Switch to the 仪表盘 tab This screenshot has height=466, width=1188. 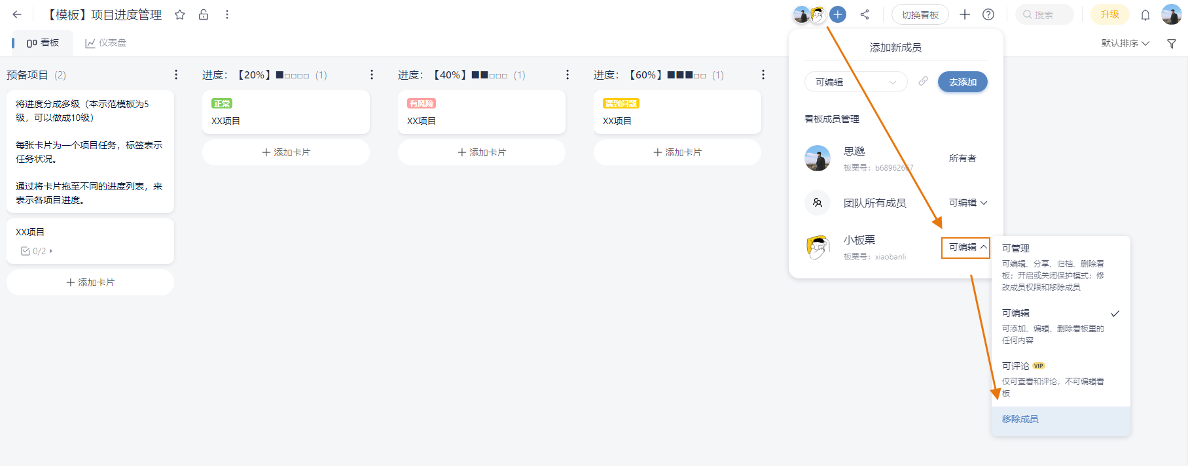[105, 43]
